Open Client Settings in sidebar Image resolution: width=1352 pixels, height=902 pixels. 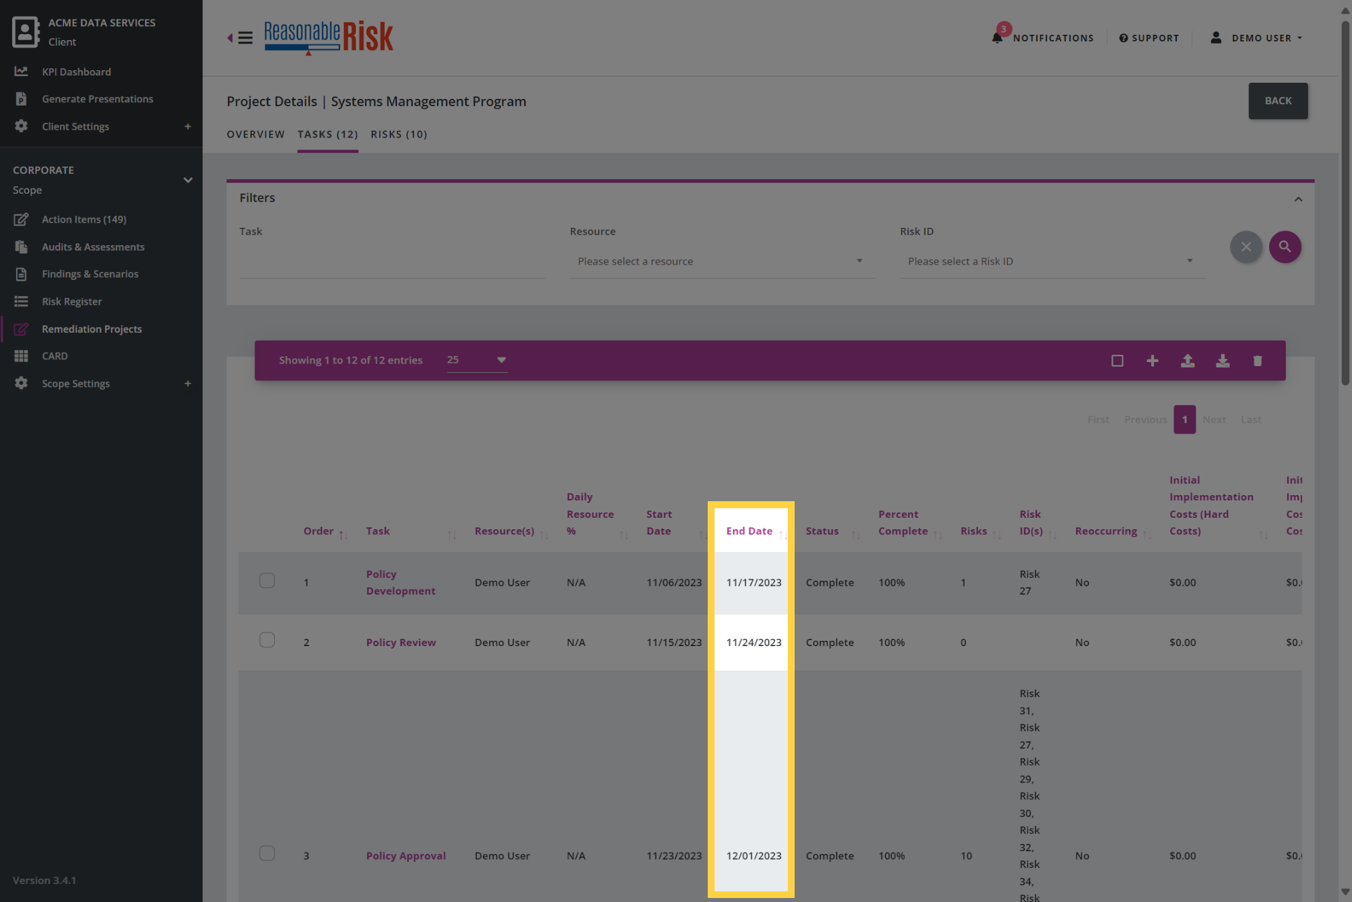[x=76, y=126]
